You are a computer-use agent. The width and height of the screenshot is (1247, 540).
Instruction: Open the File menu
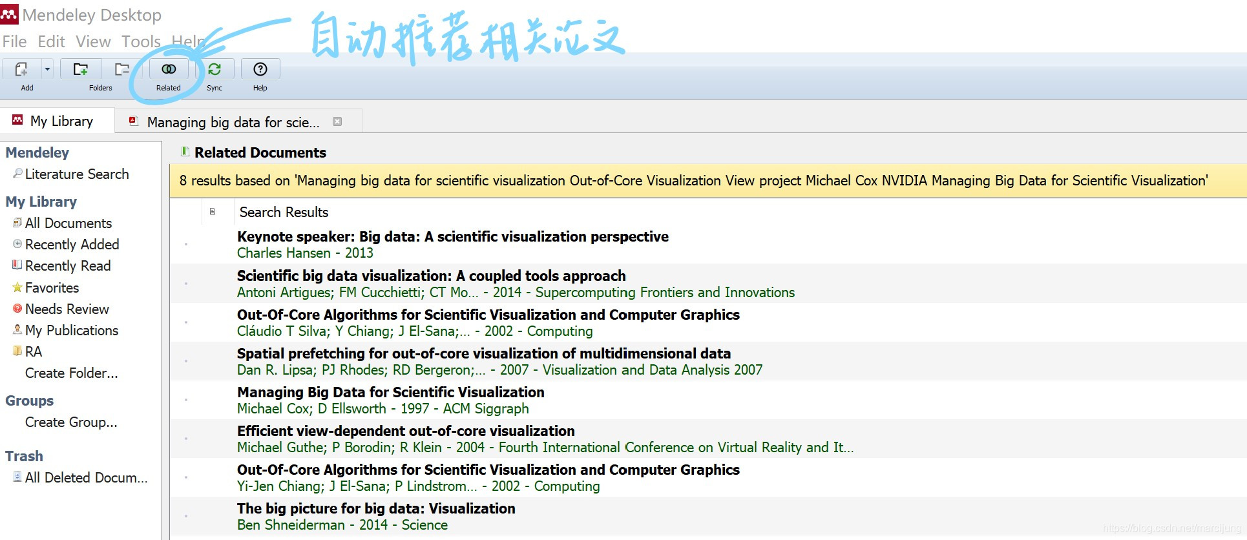[14, 41]
